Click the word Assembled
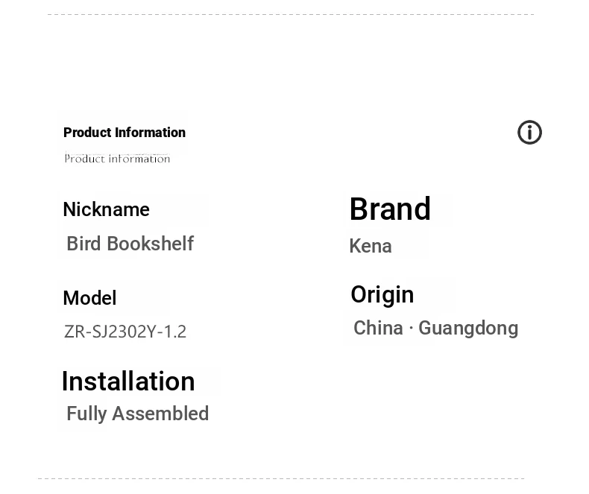 pos(160,414)
